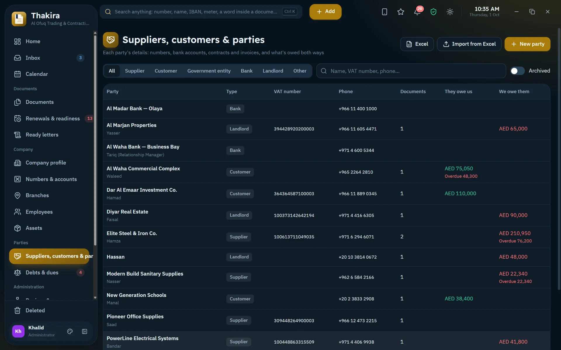Go to Branches page
This screenshot has height=350, width=561.
(49, 195)
